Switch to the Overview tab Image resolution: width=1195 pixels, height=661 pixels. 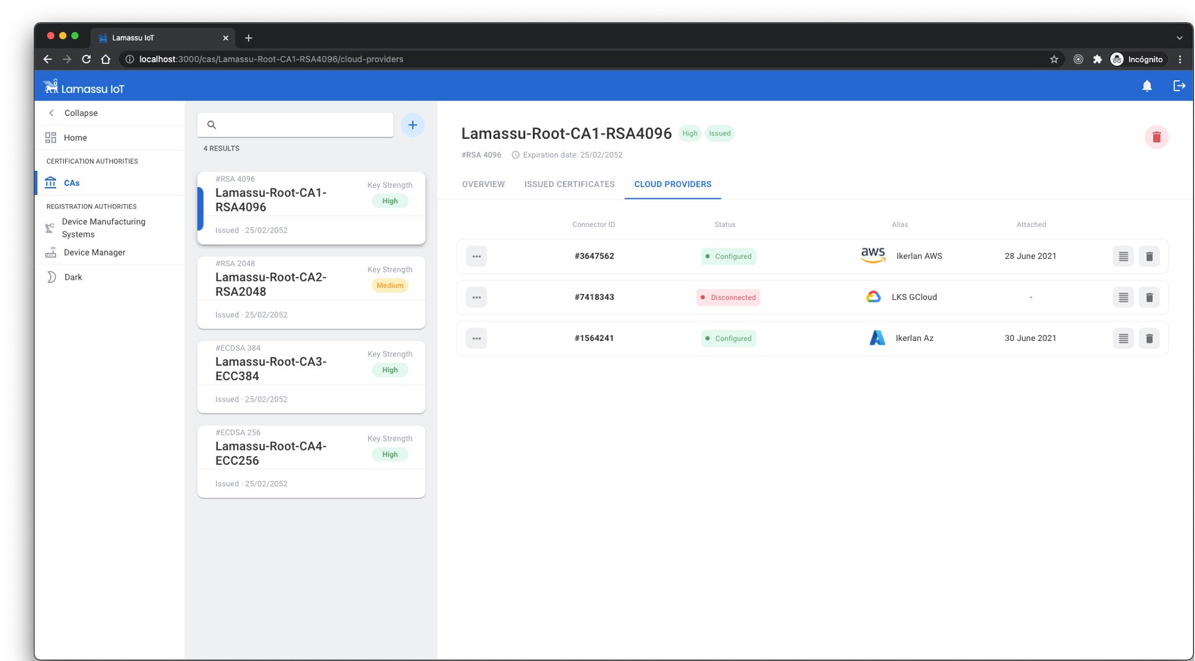(483, 184)
